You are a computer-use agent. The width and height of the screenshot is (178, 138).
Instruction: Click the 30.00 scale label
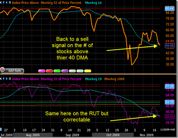170,64
